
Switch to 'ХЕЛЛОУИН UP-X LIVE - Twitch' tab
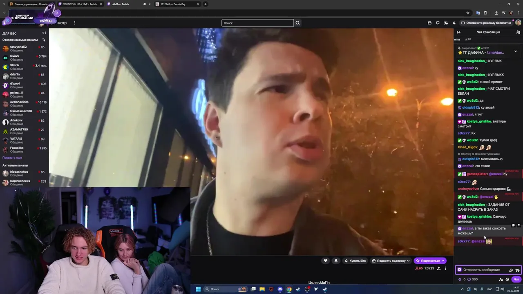point(80,4)
